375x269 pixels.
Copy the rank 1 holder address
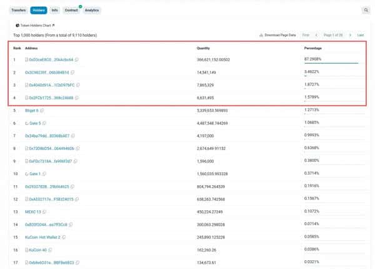(x=76, y=60)
